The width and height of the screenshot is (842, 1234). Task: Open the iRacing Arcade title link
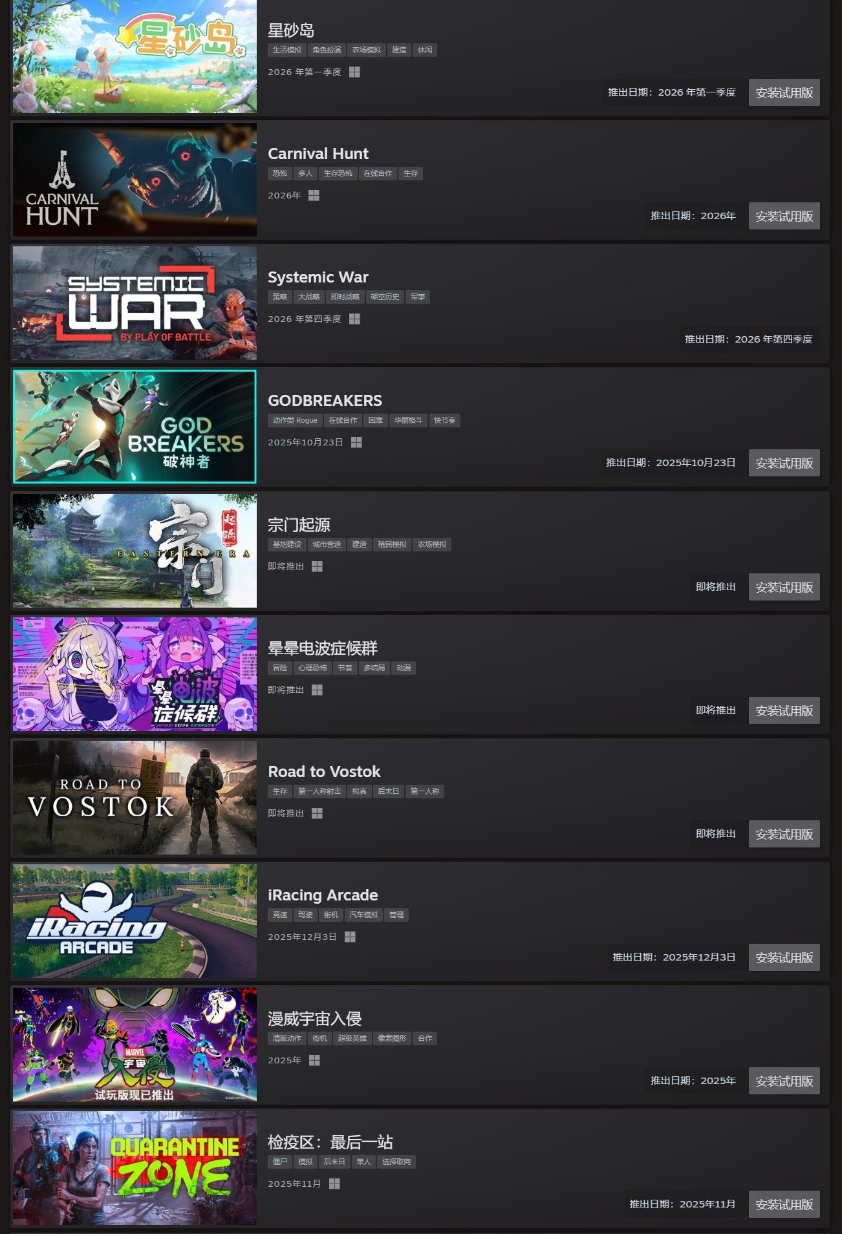click(x=323, y=895)
